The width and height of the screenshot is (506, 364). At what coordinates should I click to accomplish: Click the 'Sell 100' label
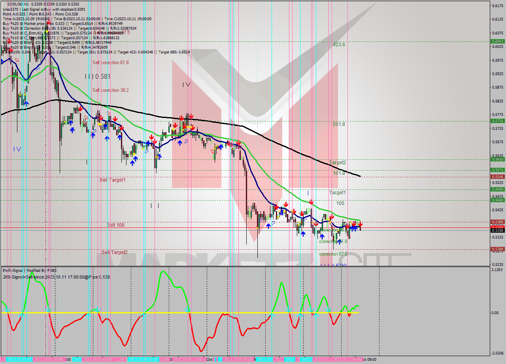pos(115,225)
